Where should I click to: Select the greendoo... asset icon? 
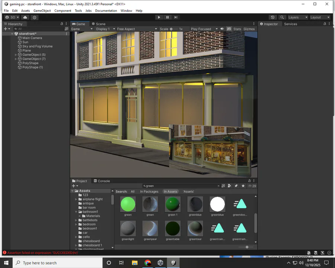[x=240, y=204]
